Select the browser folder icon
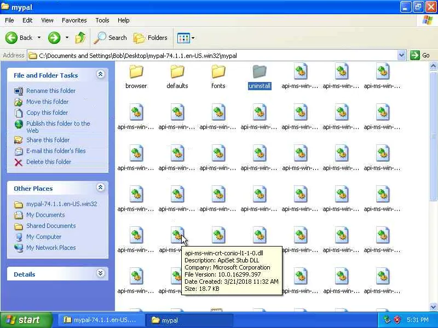Viewport: 438px width, 328px height. pyautogui.click(x=136, y=72)
